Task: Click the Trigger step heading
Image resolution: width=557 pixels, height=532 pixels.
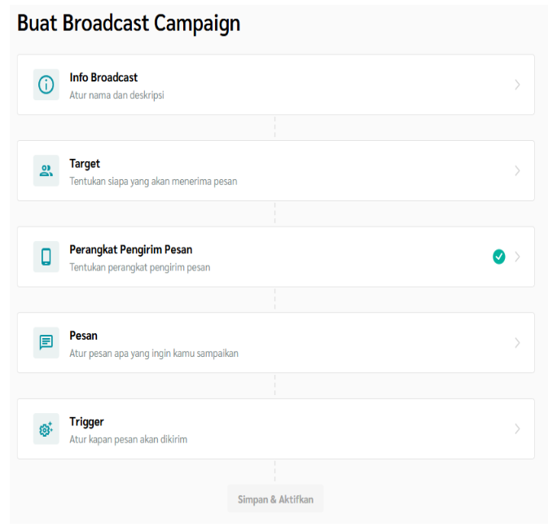Action: pyautogui.click(x=86, y=422)
